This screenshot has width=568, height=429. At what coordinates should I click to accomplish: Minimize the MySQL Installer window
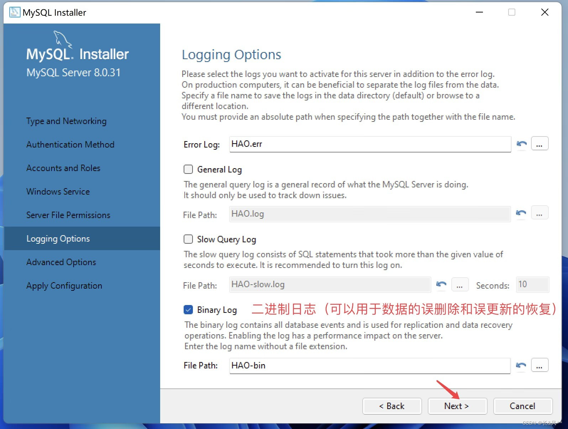(x=479, y=12)
